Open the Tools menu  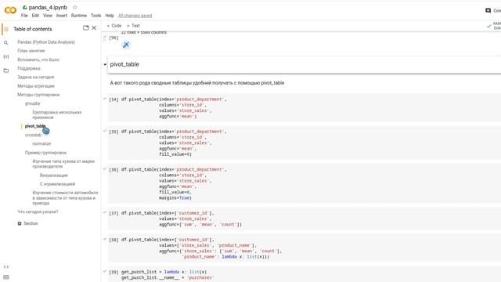coord(96,16)
